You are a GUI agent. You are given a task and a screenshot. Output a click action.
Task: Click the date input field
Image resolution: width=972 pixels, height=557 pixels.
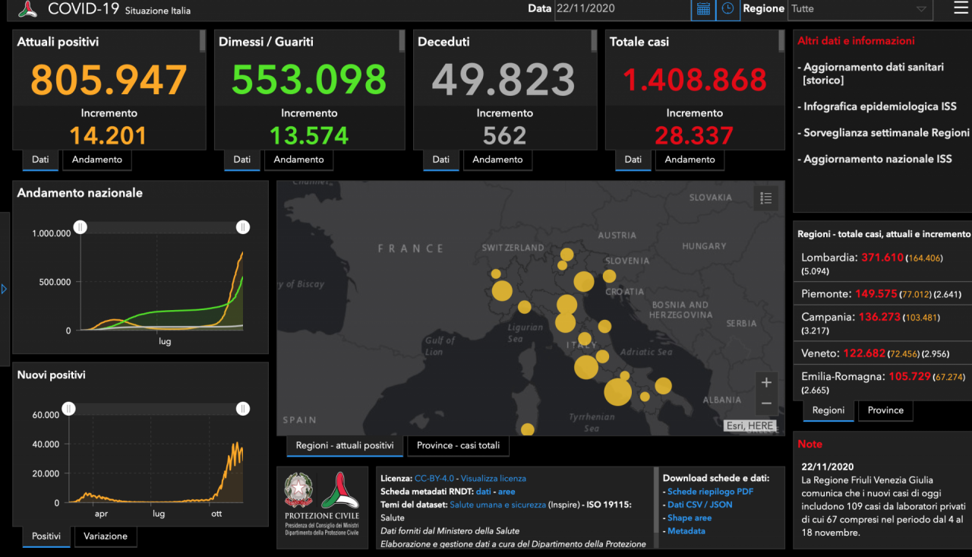[621, 9]
